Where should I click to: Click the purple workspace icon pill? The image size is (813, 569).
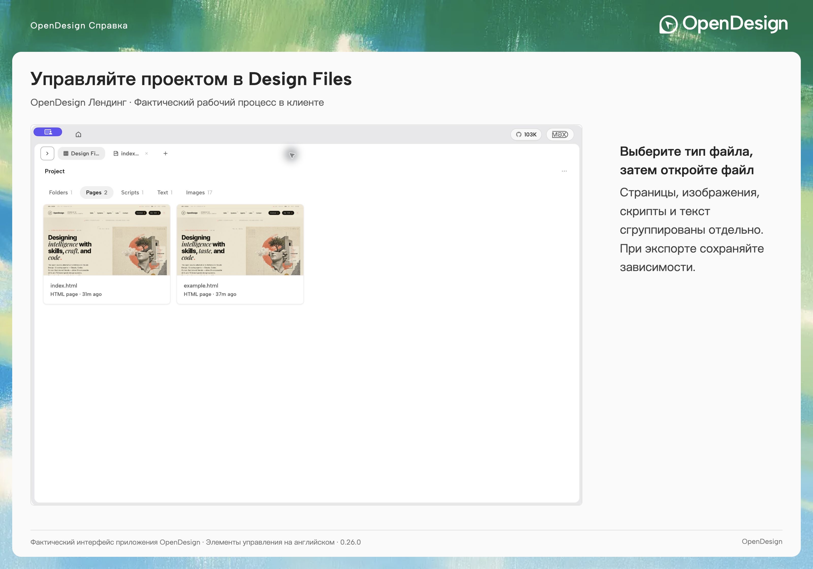48,132
